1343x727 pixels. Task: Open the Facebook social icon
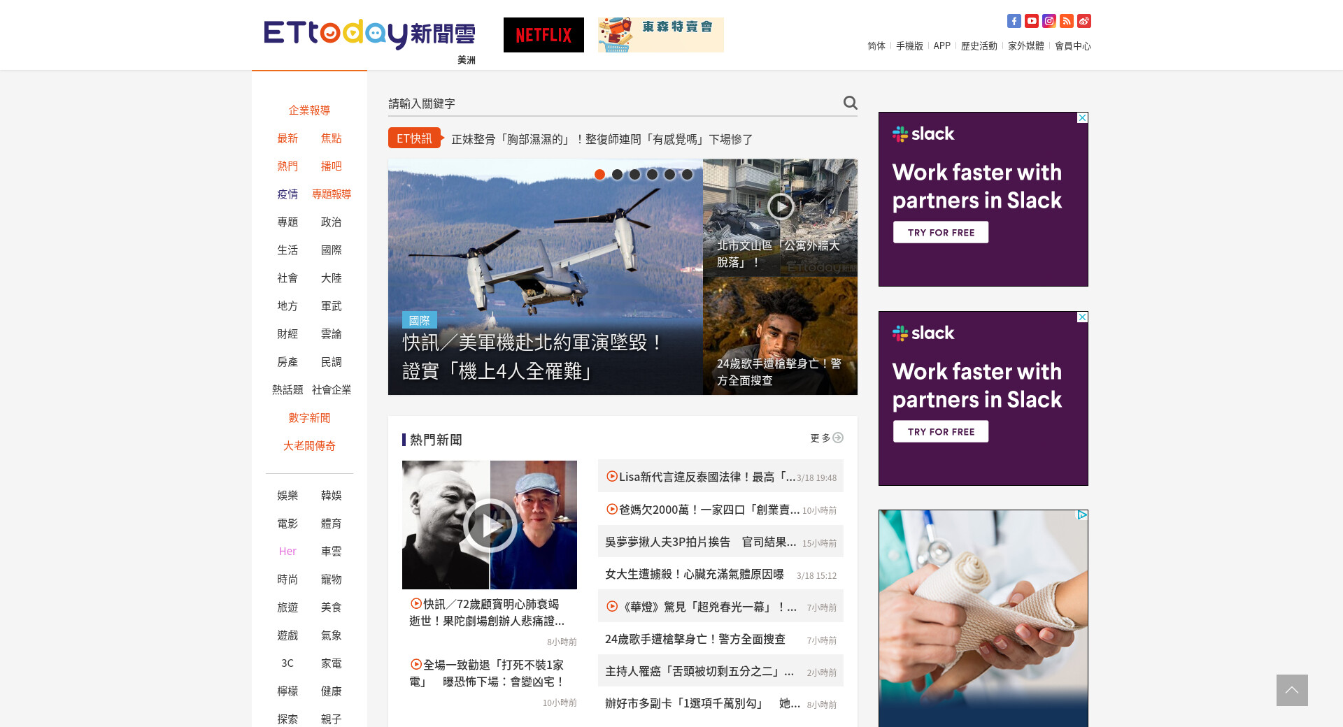[x=1014, y=21]
